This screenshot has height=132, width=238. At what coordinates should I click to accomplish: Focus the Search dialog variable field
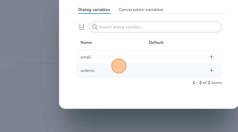pos(158,27)
